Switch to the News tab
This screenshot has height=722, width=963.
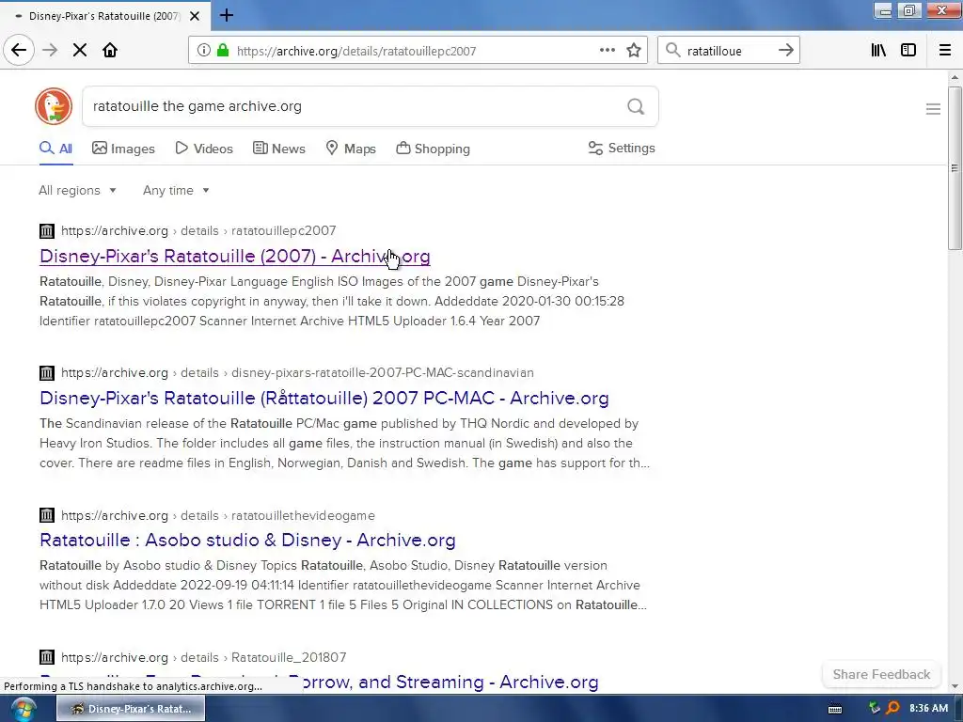pyautogui.click(x=278, y=149)
